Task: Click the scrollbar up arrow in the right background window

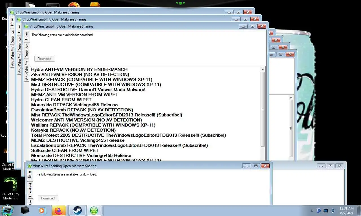Action: 291,97
